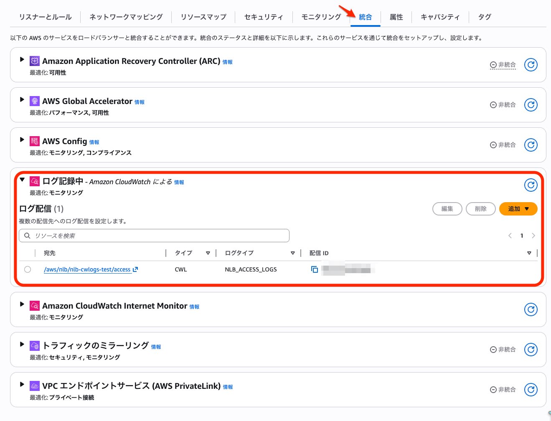Image resolution: width=551 pixels, height=421 pixels.
Task: Select the /aws/nlb/nlb-cwlogs-test/access row radio button
Action: [28, 269]
